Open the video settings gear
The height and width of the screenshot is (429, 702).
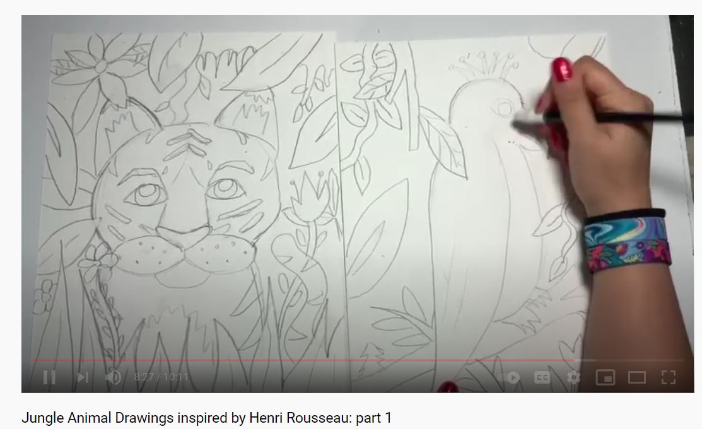click(573, 377)
